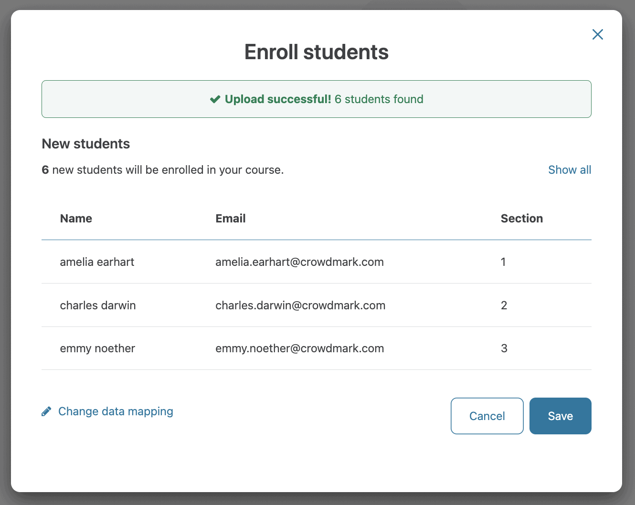Click the green upload success checkmark icon
The height and width of the screenshot is (505, 635).
215,99
